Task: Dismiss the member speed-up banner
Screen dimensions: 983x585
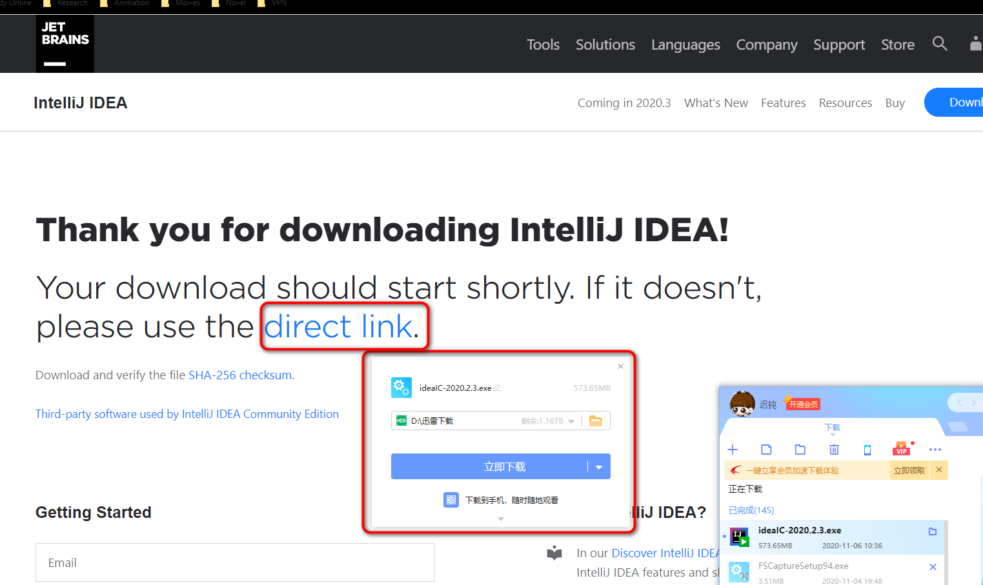Action: pos(939,470)
